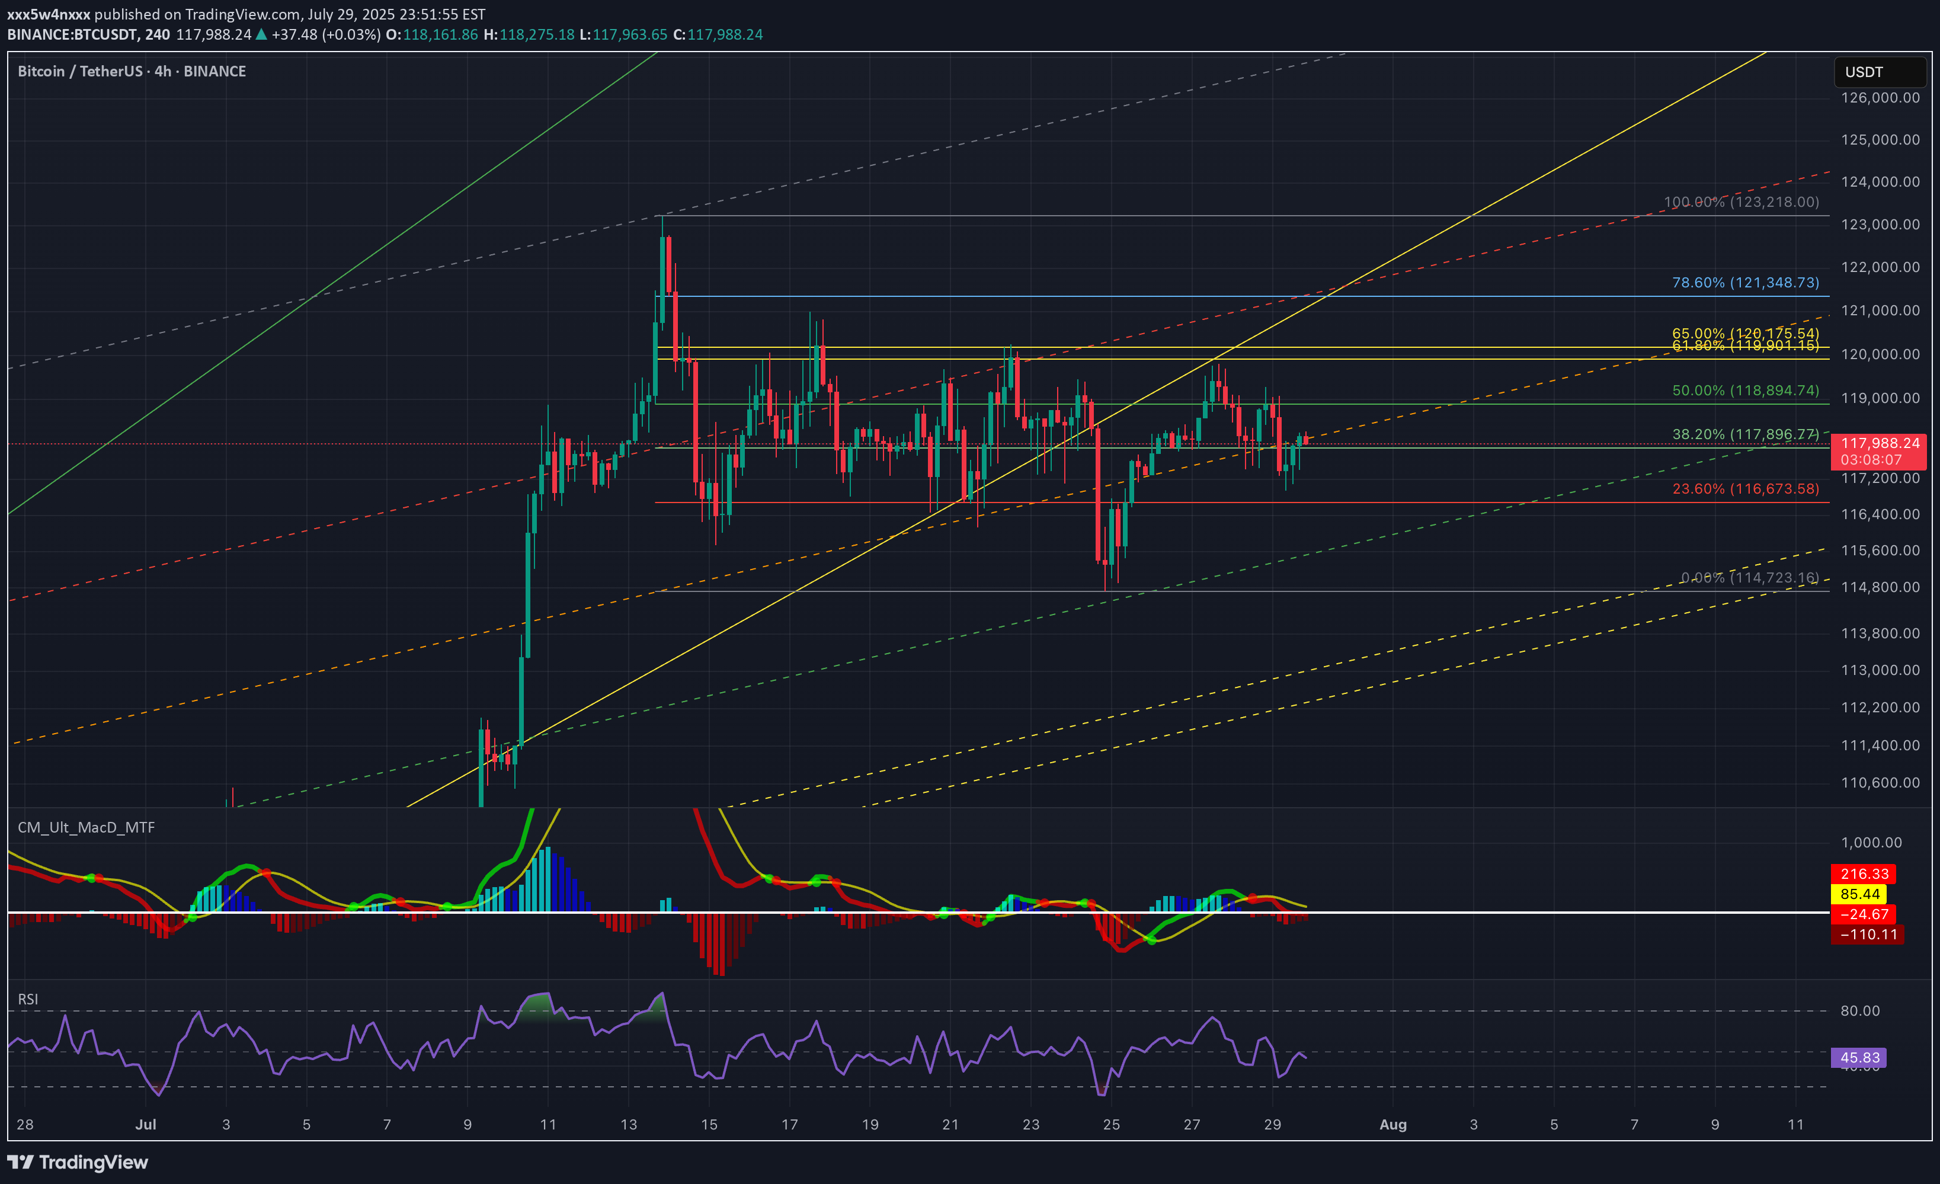This screenshot has height=1184, width=1940.
Task: Select the low value L:117,963.65
Action: [623, 34]
